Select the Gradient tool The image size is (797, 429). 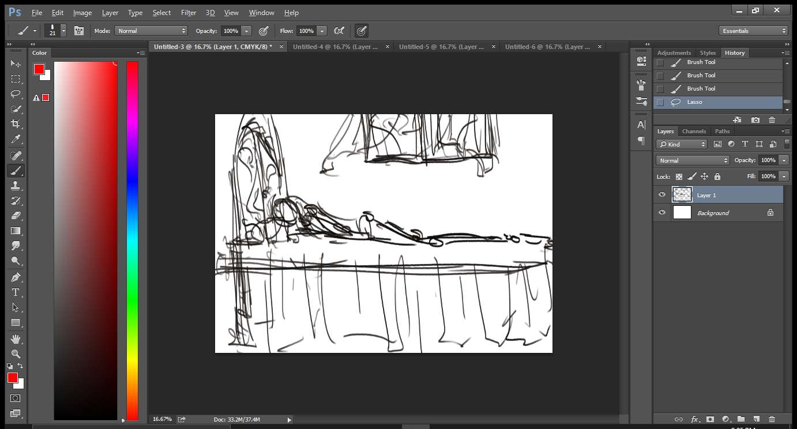(x=16, y=231)
